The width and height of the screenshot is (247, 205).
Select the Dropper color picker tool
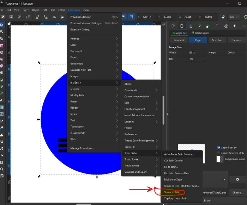pyautogui.click(x=2, y=121)
